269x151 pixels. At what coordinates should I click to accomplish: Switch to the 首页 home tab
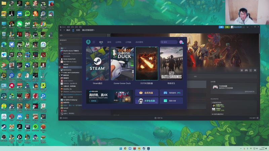tap(101, 42)
